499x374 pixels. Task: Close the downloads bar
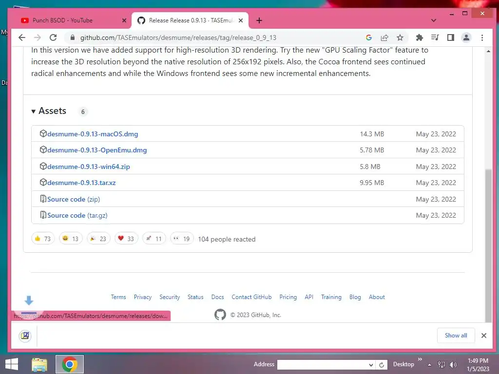(484, 336)
